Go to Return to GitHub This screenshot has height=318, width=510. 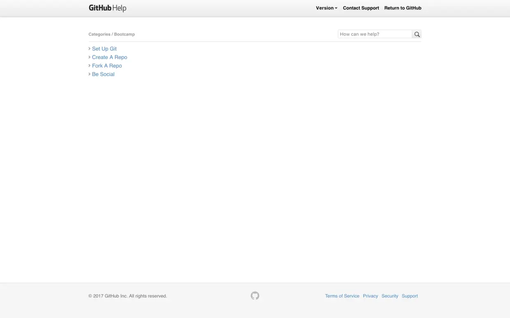tap(403, 8)
